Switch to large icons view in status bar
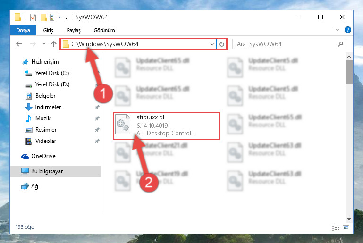The width and height of the screenshot is (363, 243). [346, 227]
